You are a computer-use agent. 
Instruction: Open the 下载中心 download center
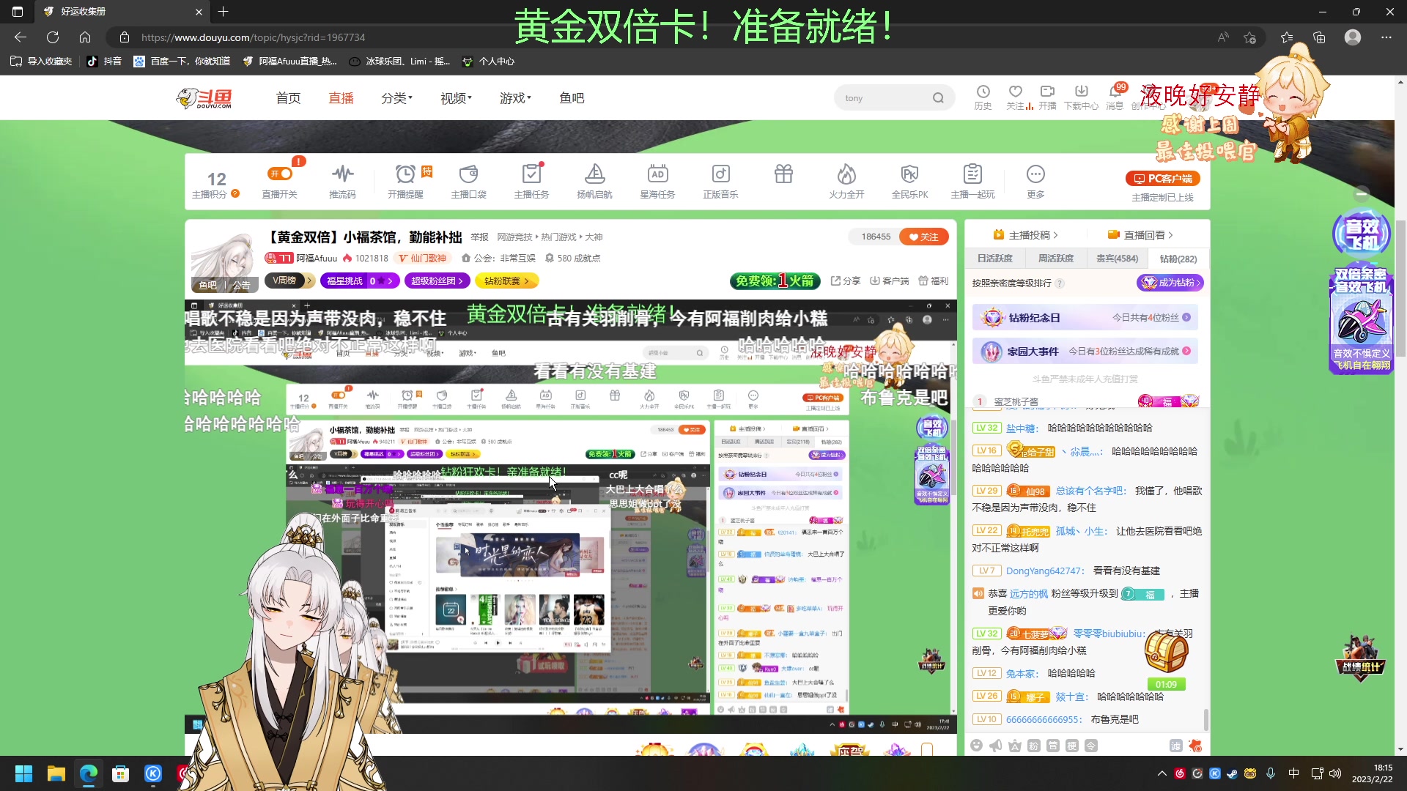[1082, 97]
